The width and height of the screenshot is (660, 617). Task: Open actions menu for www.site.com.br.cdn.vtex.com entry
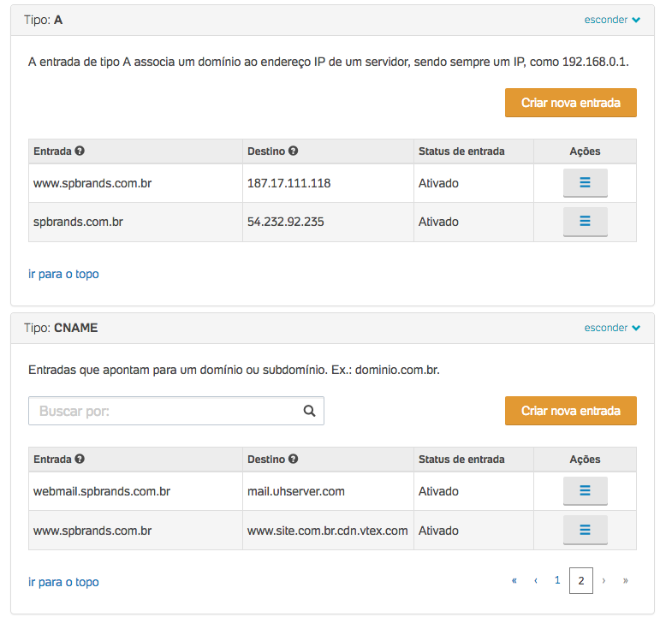585,531
